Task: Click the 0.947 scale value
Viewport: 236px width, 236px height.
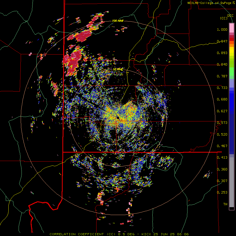Action: pyautogui.click(x=222, y=41)
